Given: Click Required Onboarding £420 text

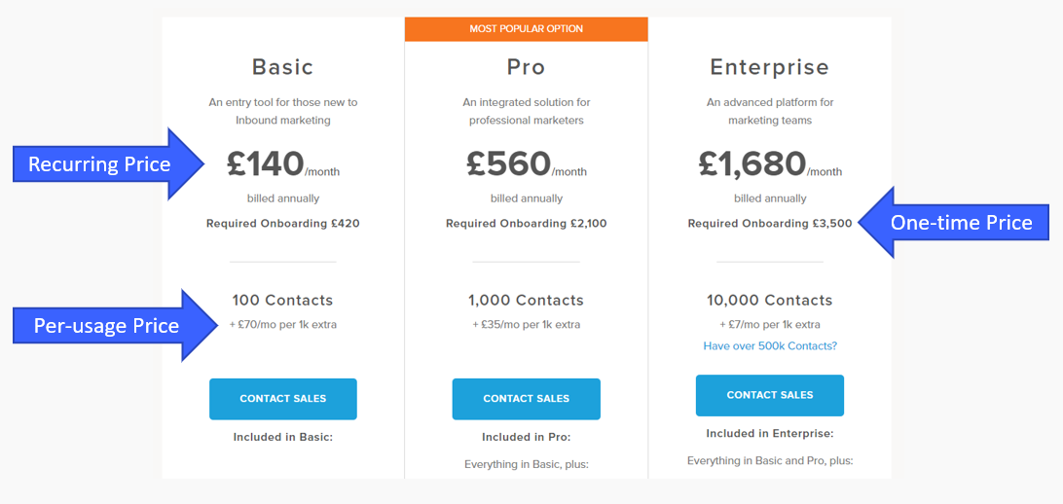Looking at the screenshot, I should (282, 224).
